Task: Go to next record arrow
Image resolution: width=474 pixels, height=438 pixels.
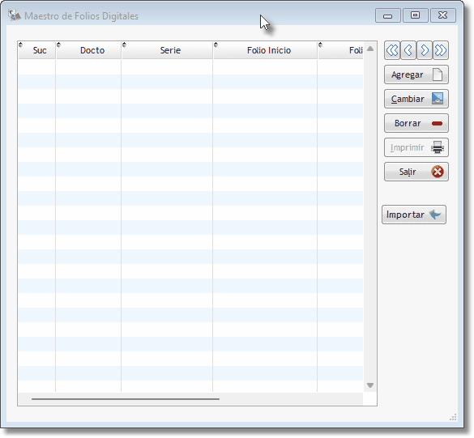Action: (x=425, y=50)
